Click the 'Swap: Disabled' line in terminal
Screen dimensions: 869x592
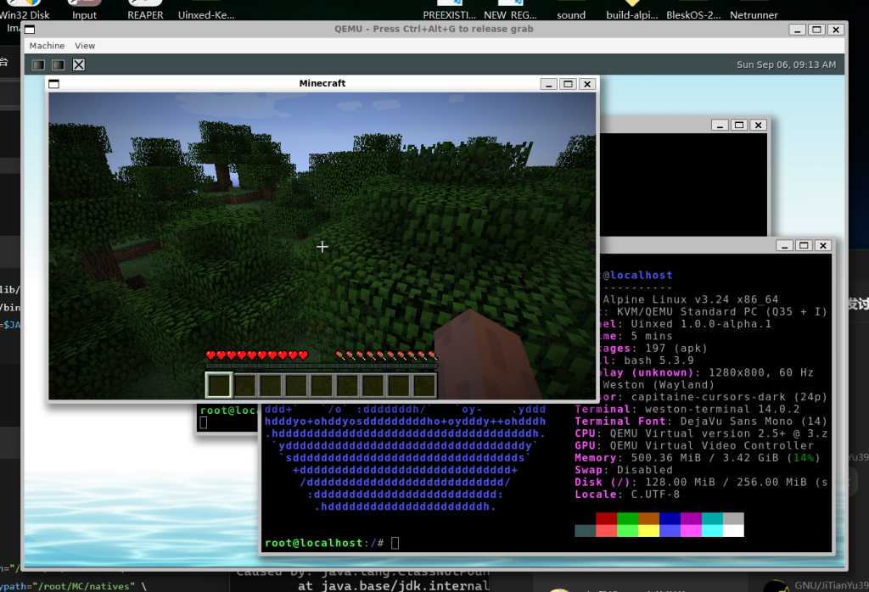[624, 470]
